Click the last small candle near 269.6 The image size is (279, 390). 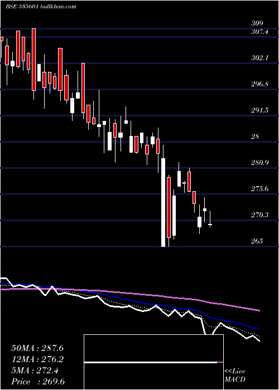pos(210,225)
